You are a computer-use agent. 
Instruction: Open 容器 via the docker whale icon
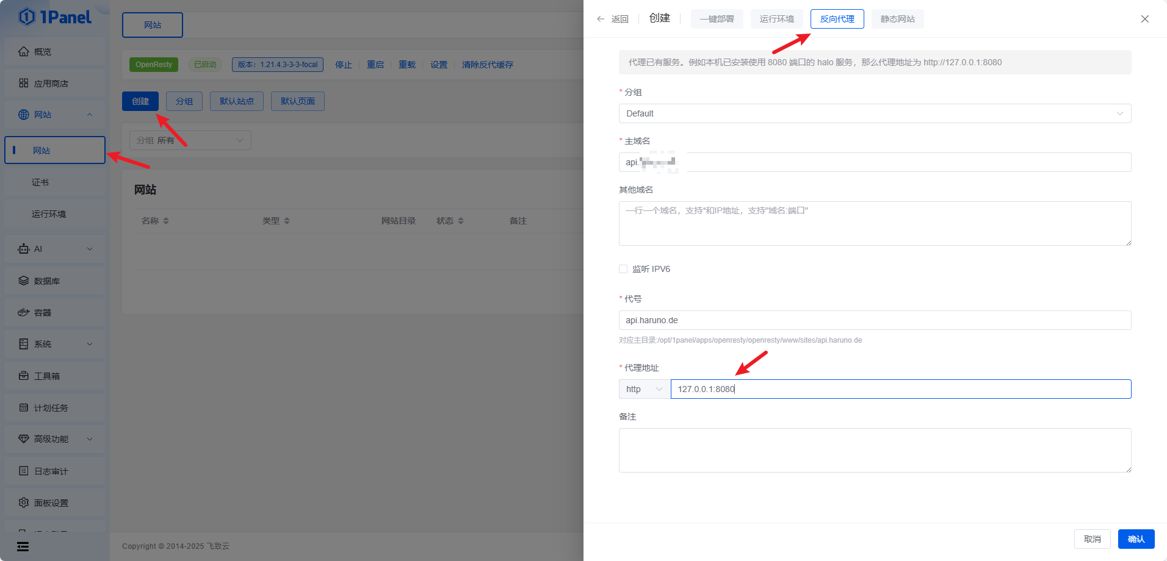tap(24, 313)
